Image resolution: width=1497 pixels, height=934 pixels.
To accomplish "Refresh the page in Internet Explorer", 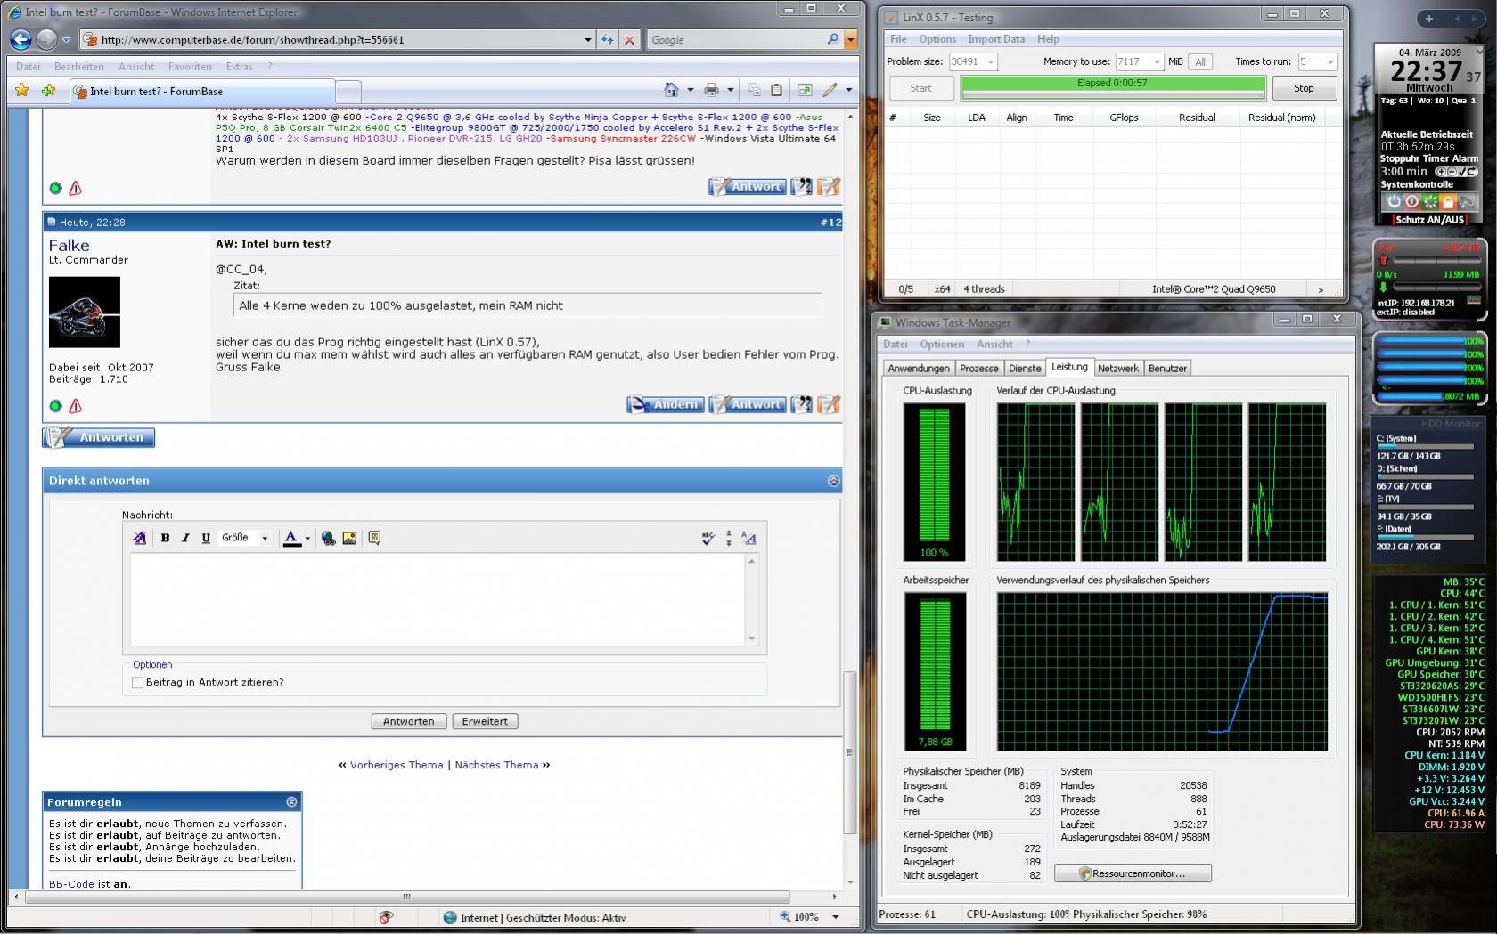I will 608,39.
